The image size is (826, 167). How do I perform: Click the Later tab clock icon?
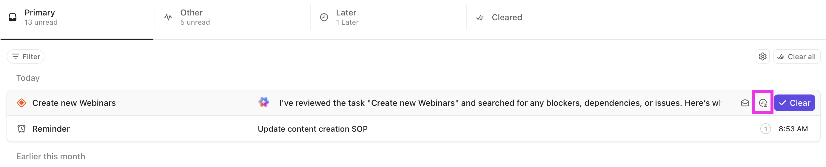(x=324, y=17)
